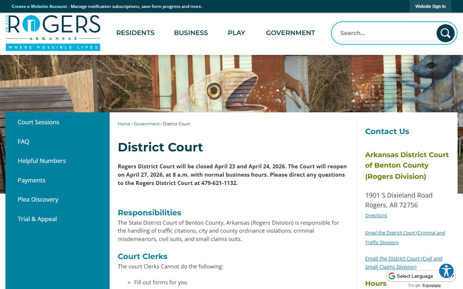463x289 pixels.
Task: Open the accessibility options icon
Action: pyautogui.click(x=446, y=271)
